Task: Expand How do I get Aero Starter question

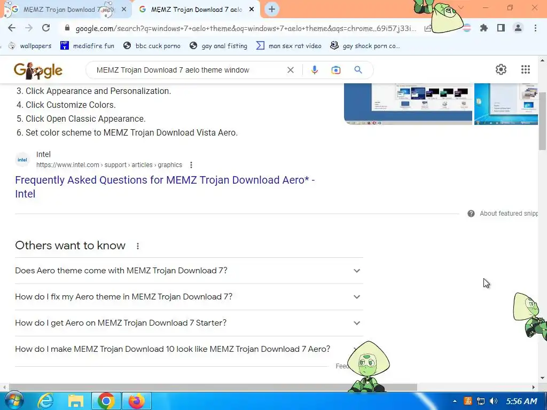Action: coord(189,323)
